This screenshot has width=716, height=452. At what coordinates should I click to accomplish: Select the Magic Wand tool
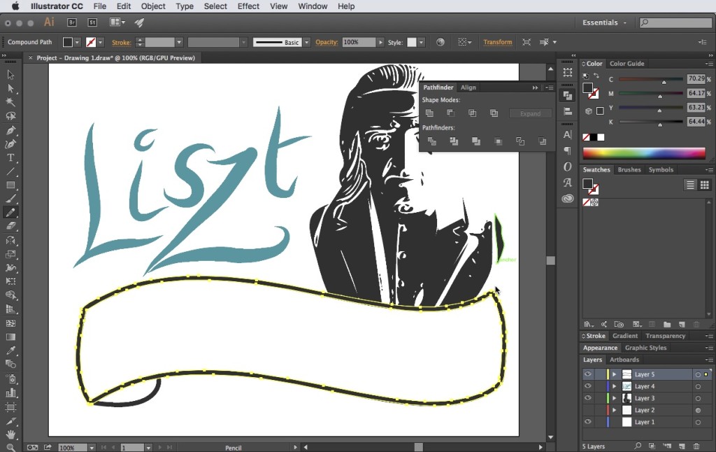coord(10,102)
